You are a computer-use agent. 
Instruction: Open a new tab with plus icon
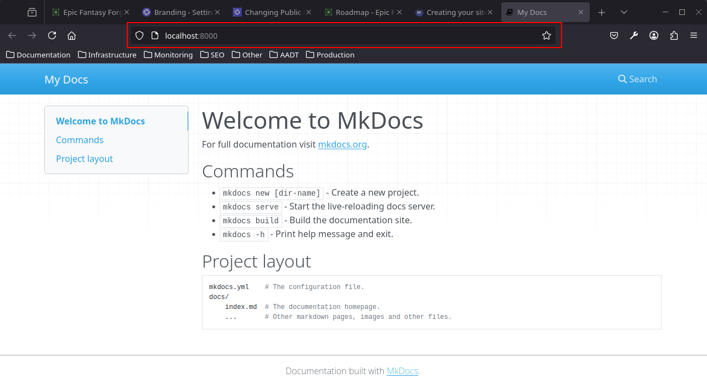(602, 12)
